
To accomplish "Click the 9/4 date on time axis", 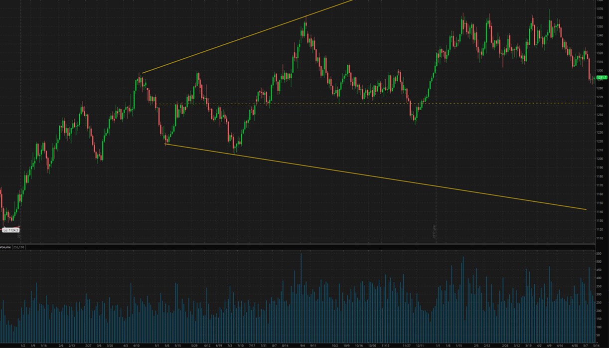I will (303, 345).
